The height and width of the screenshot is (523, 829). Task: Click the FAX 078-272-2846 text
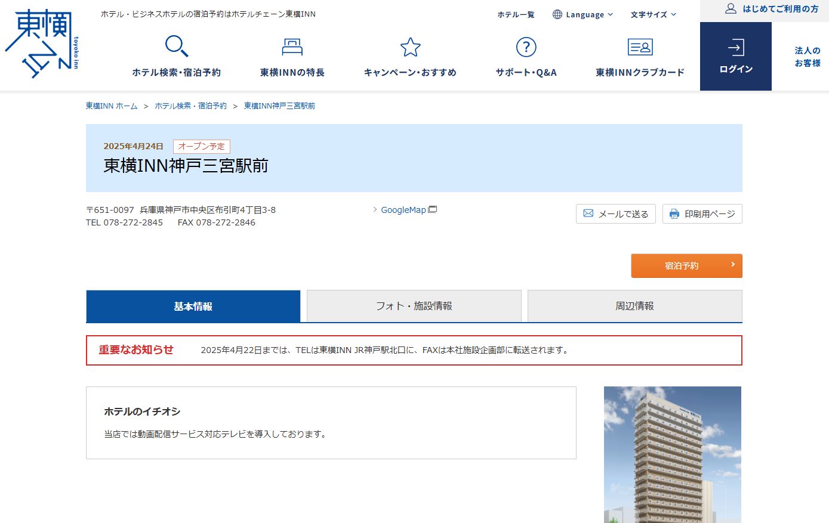click(x=217, y=222)
